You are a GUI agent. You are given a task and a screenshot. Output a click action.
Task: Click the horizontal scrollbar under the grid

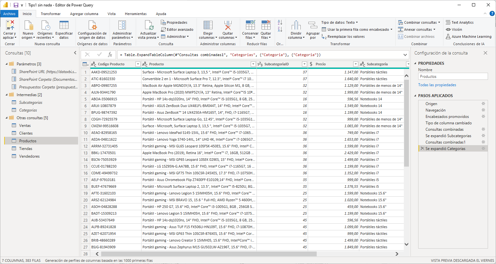[x=209, y=254]
